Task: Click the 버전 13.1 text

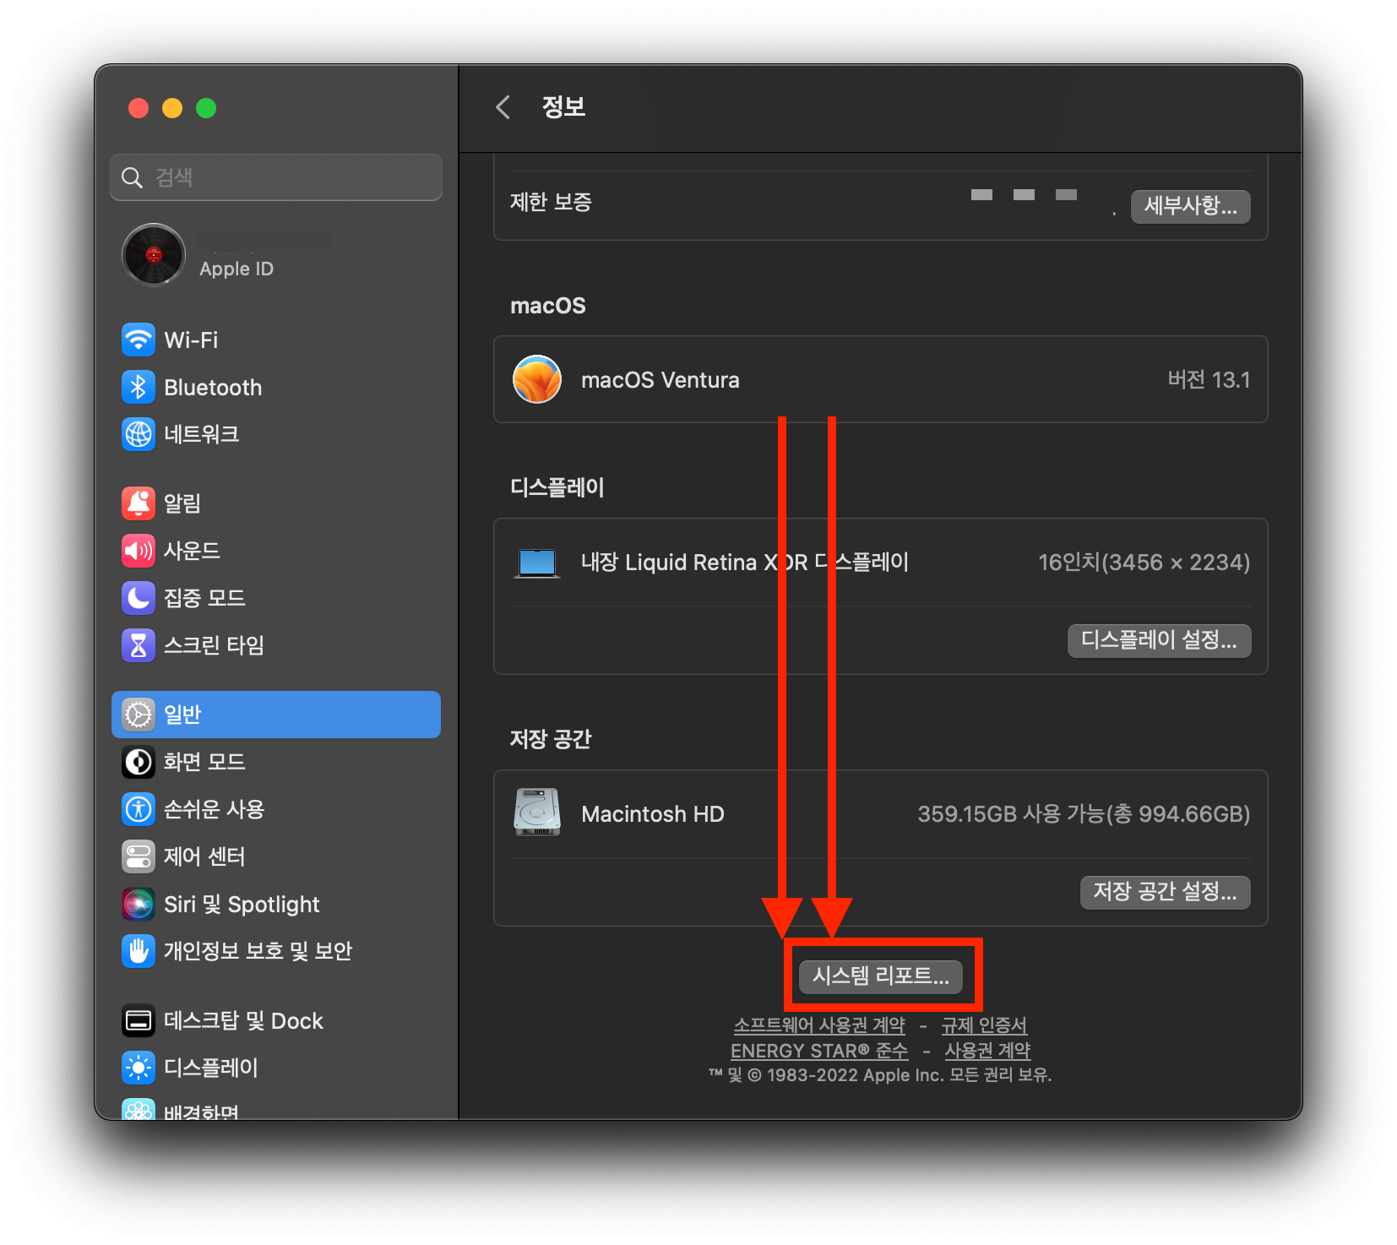Action: coord(1209,380)
